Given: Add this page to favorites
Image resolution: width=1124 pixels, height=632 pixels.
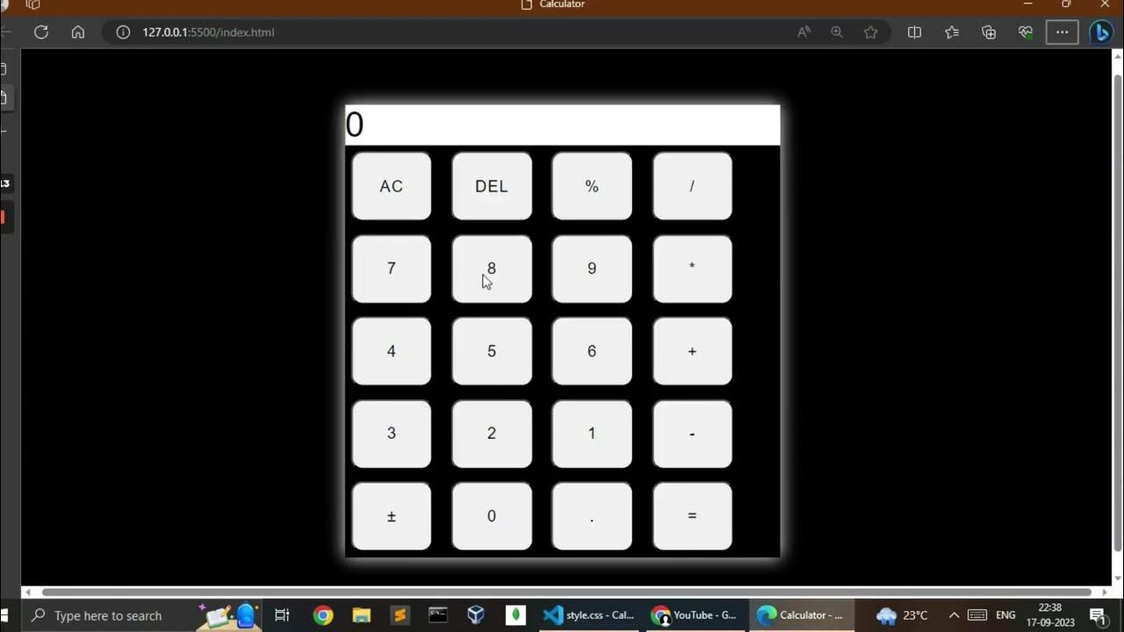Looking at the screenshot, I should pos(870,32).
